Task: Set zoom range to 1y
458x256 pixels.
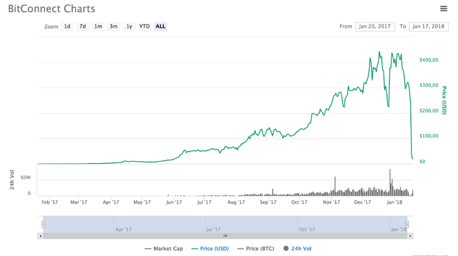Action: point(129,27)
